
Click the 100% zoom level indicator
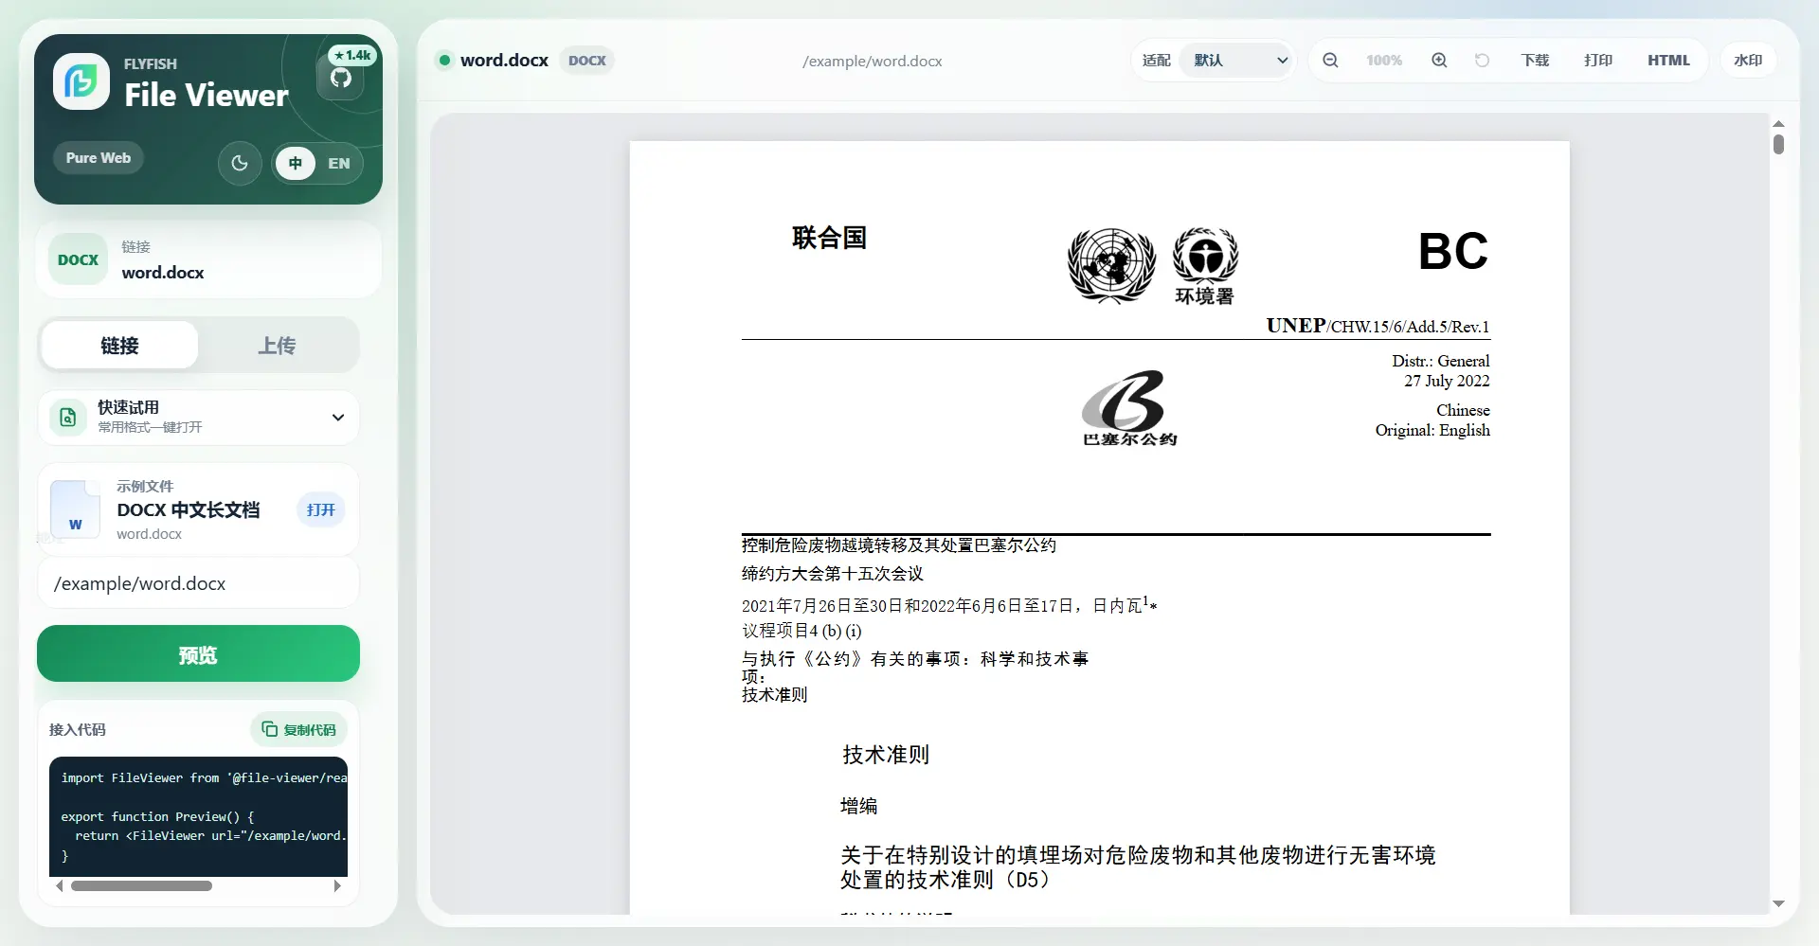click(x=1384, y=60)
